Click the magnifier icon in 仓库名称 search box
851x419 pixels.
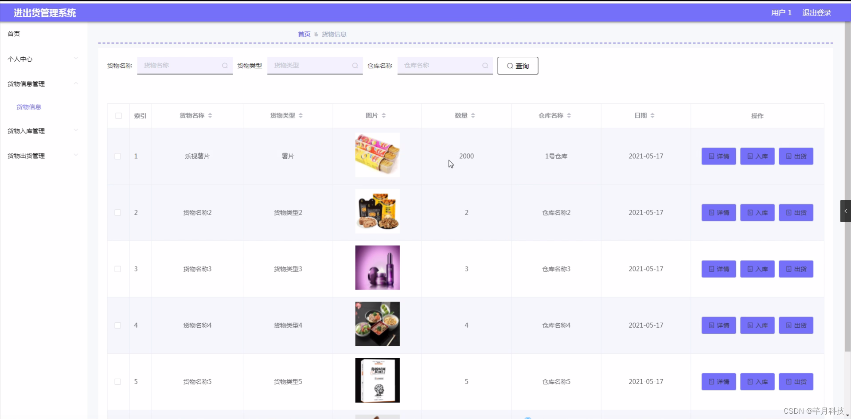coord(485,65)
